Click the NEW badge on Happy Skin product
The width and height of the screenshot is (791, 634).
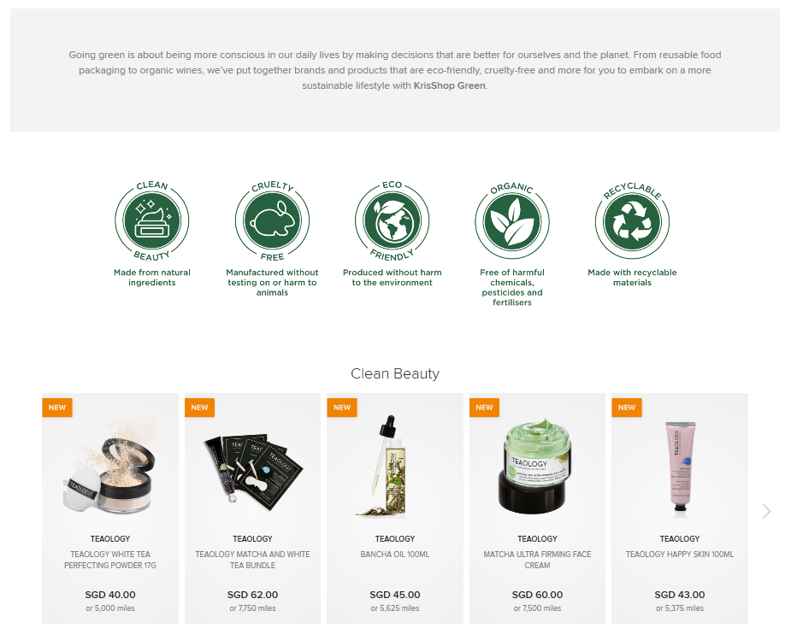627,408
